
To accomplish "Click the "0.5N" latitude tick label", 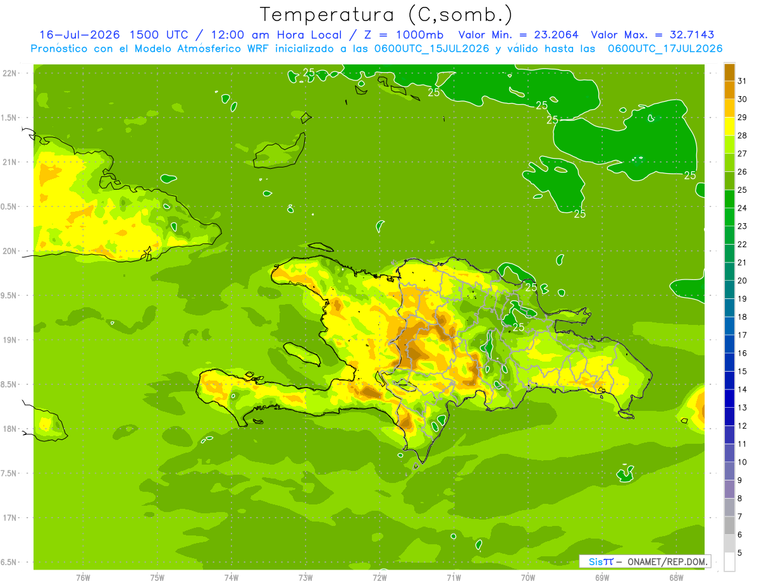I will click(x=9, y=207).
